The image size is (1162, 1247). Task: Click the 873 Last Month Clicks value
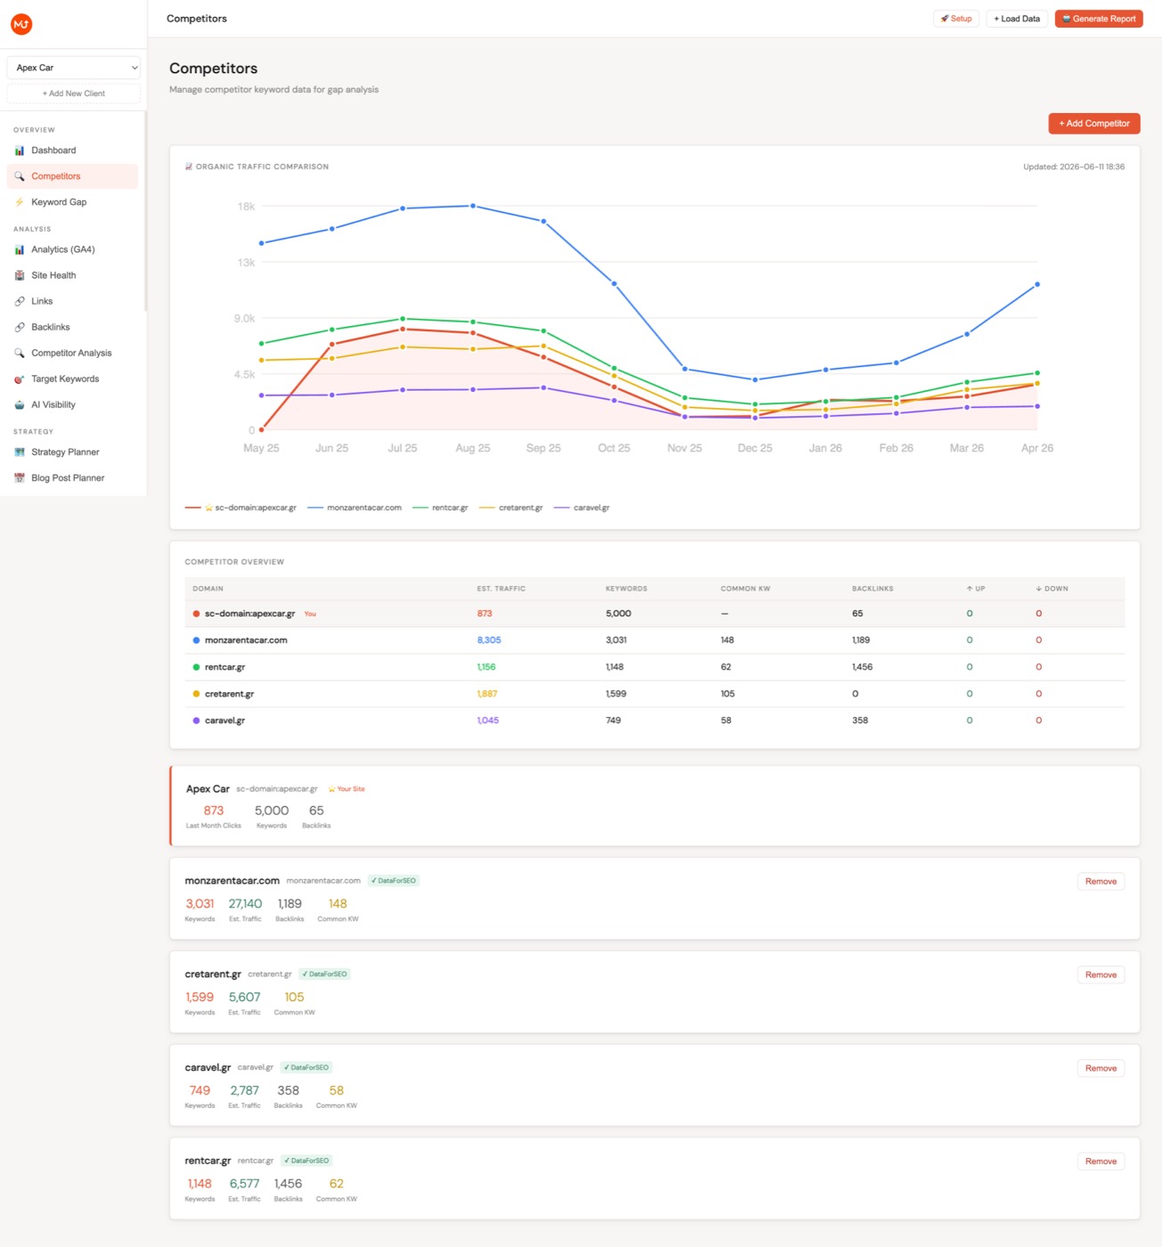[214, 811]
